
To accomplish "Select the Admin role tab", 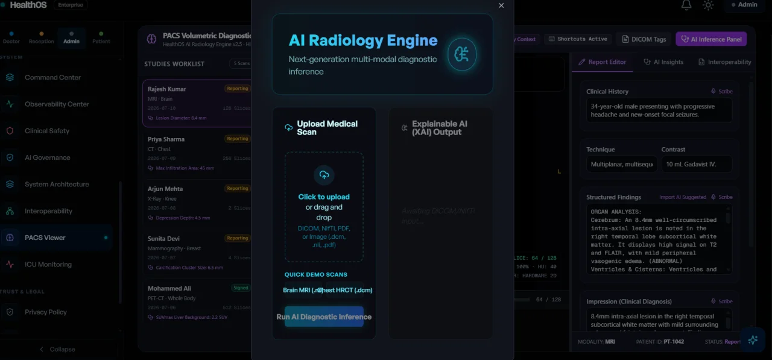I will [x=71, y=37].
